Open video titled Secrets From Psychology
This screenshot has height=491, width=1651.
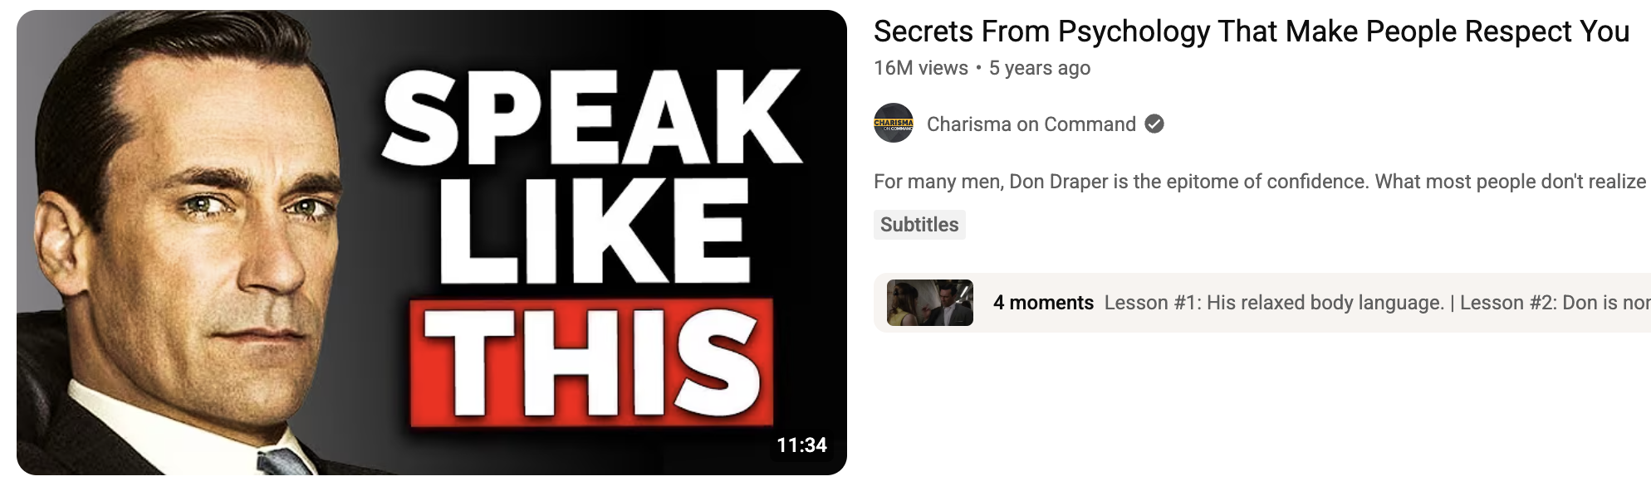click(1252, 32)
